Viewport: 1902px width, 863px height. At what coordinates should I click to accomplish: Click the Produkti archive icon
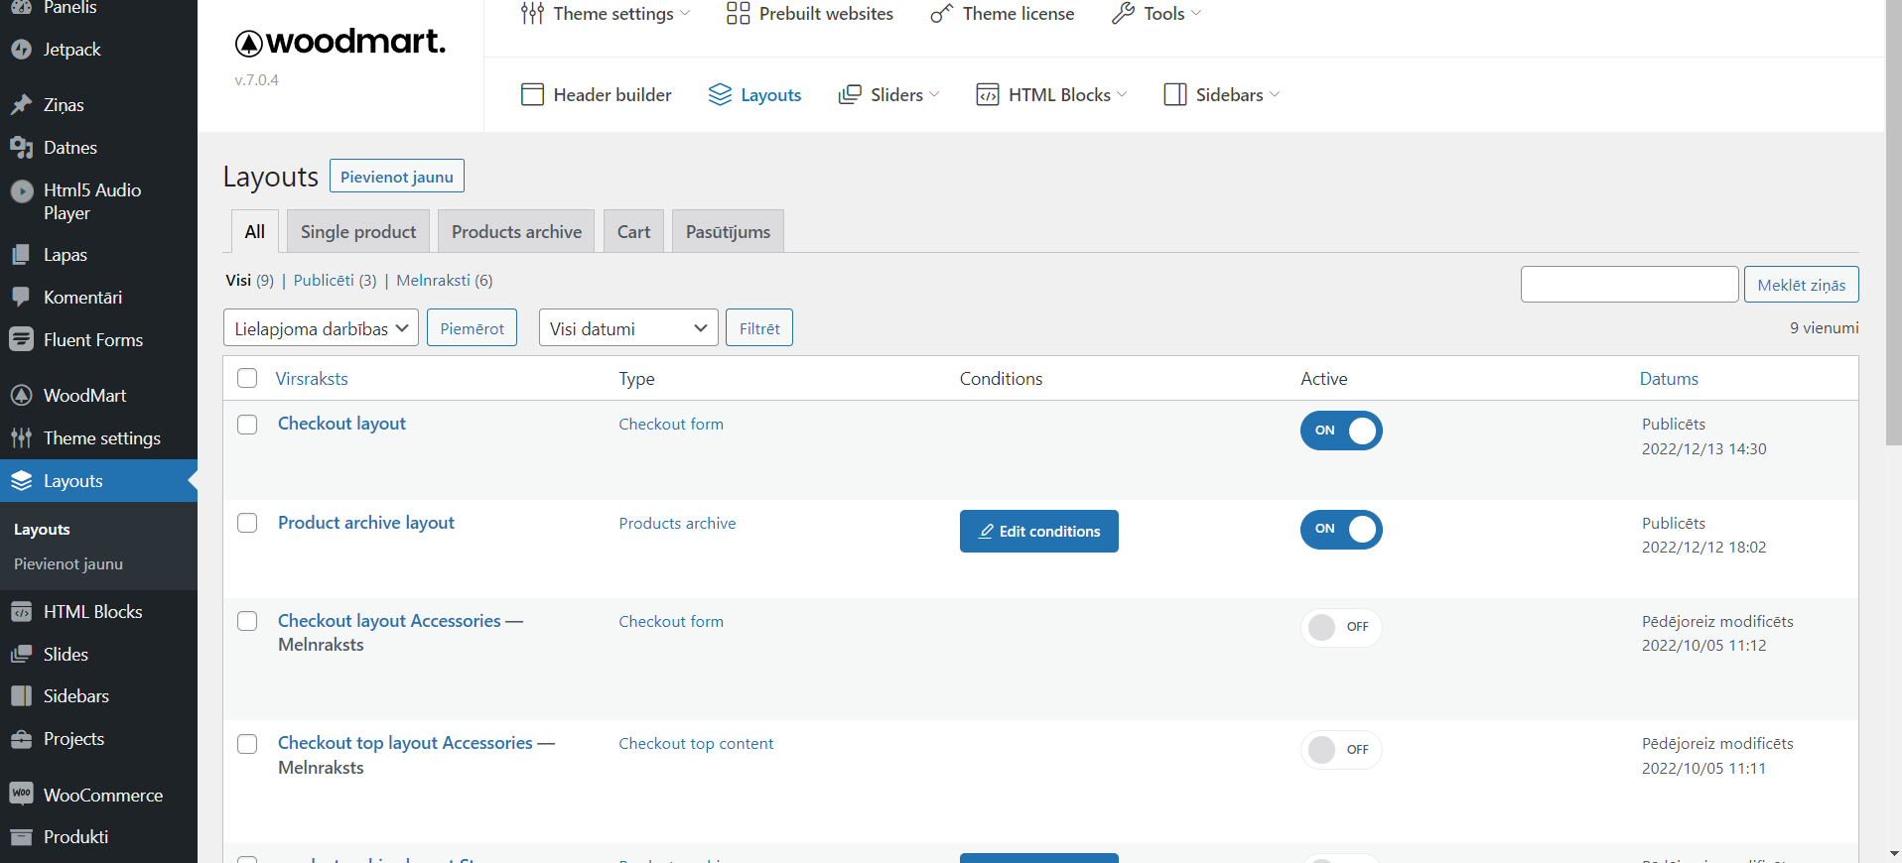21,837
